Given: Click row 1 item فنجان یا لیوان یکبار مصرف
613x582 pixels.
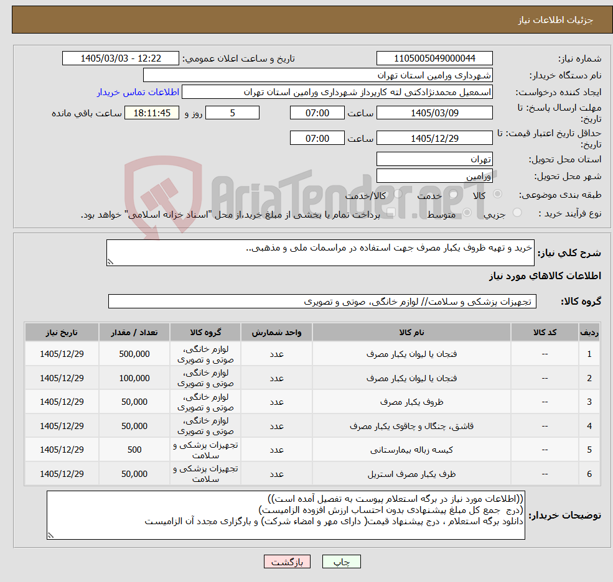Looking at the screenshot, I should pos(411,354).
